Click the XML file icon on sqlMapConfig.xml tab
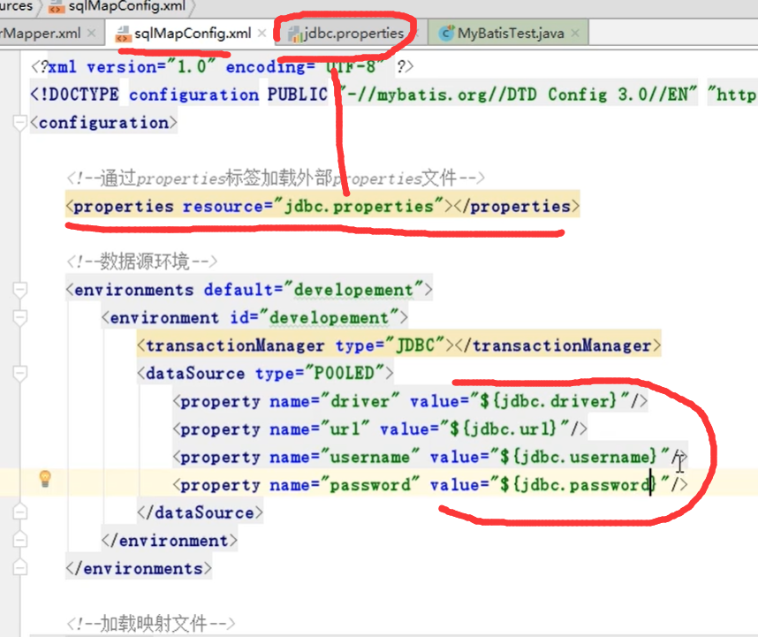The width and height of the screenshot is (758, 637). (x=123, y=34)
